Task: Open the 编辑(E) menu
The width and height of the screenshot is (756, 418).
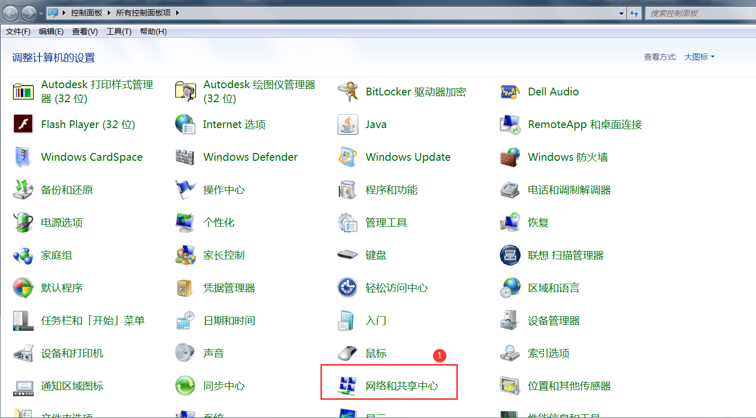Action: pos(51,32)
